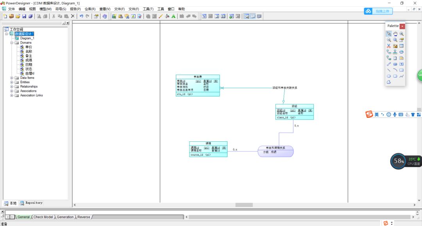Toggle the browser view toolbar button
The image size is (422, 226).
coord(247,16)
